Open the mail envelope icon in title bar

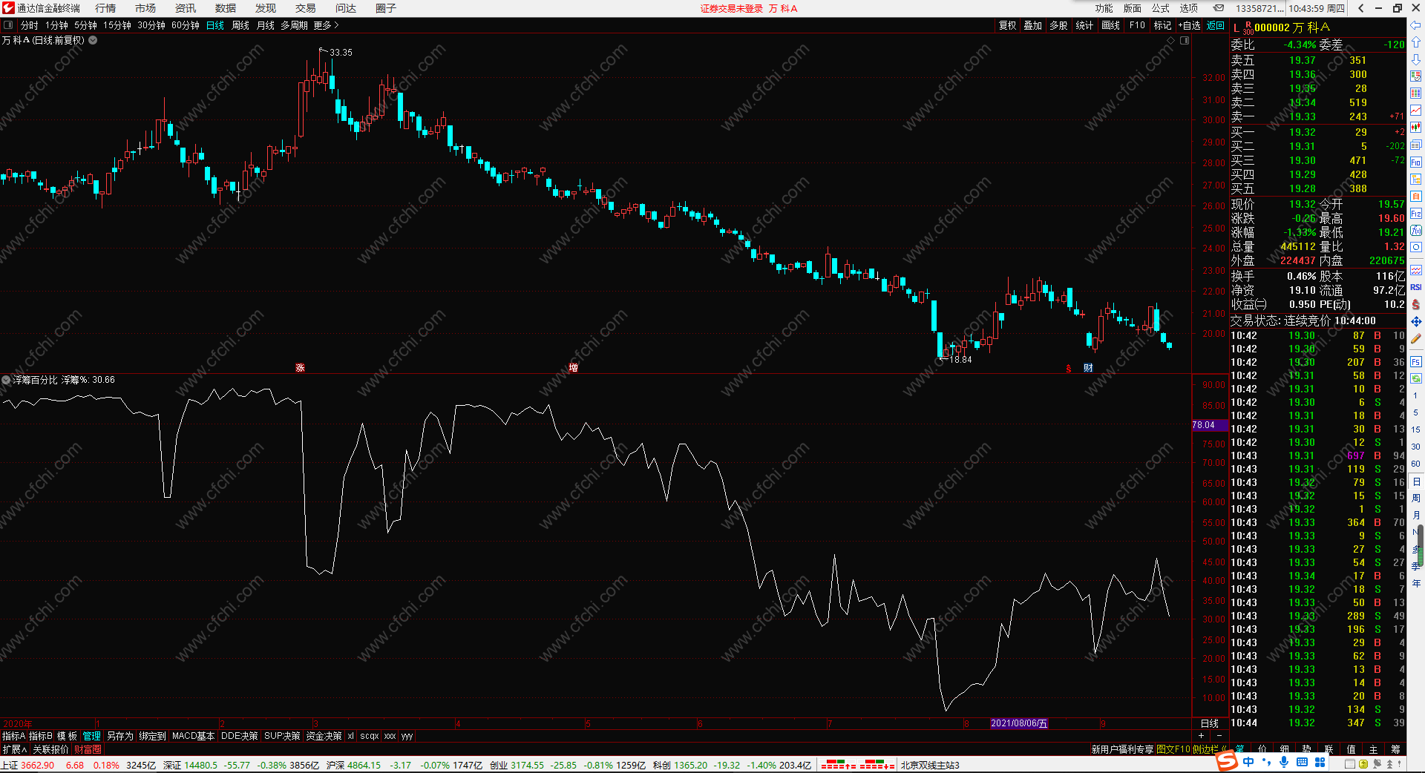pos(1219,8)
